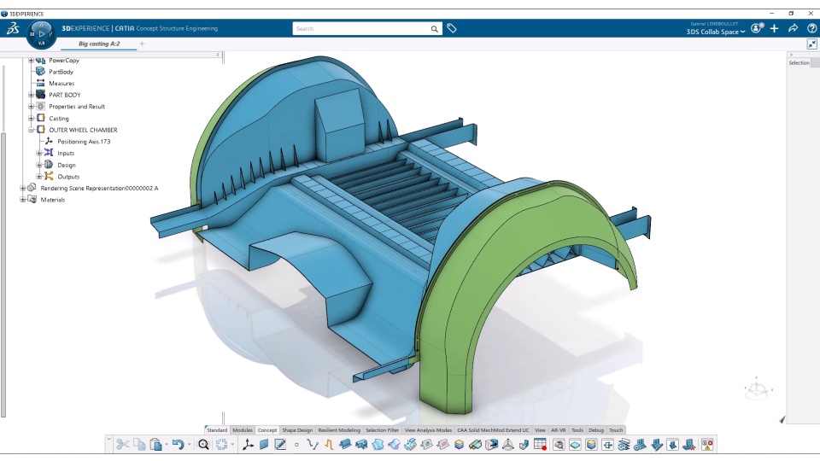Expand the PART BODY tree node
Screen dimensions: 820x461
click(31, 95)
